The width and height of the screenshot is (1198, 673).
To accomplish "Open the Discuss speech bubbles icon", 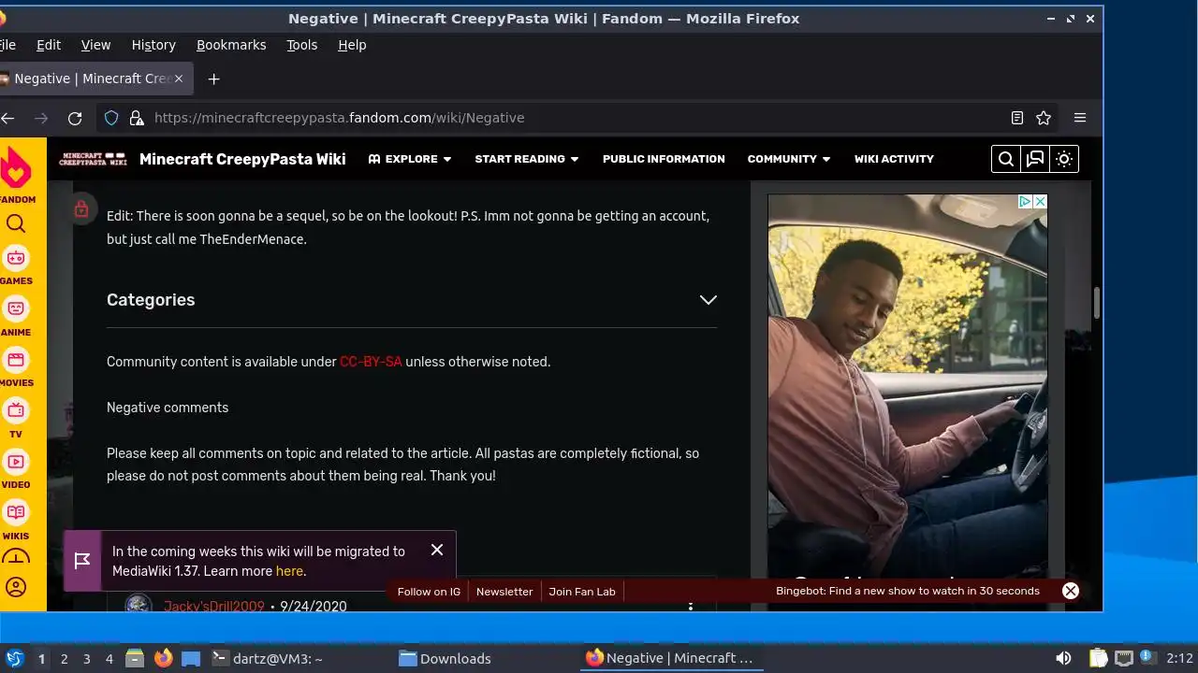I will pyautogui.click(x=1035, y=159).
